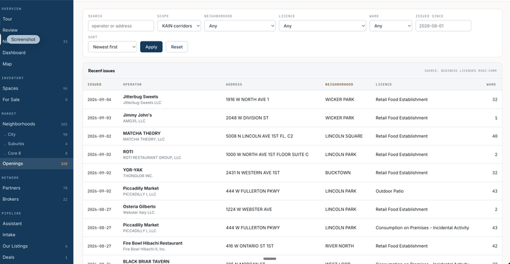Sort by the Issued column header
This screenshot has height=264, width=510.
click(95, 84)
